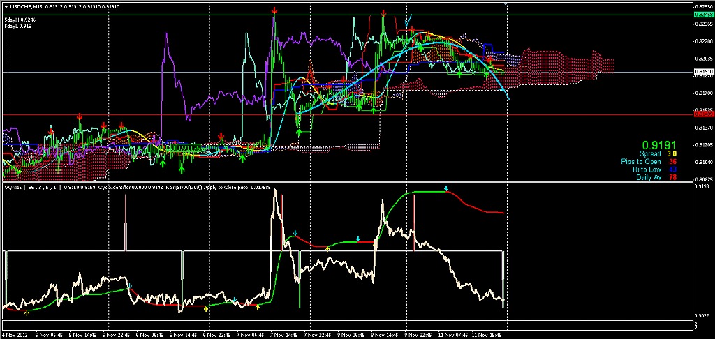Screen dimensions: 715x339
Task: Open the USDCHF,M15 chart title dropdown triangle
Action: (x=5, y=6)
